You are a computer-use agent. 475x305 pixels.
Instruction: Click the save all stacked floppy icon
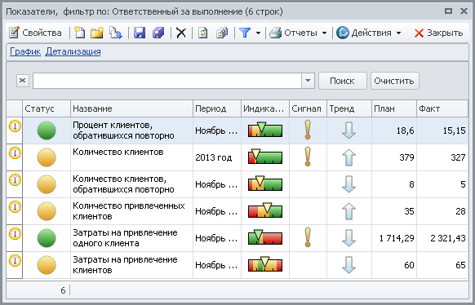tap(158, 33)
